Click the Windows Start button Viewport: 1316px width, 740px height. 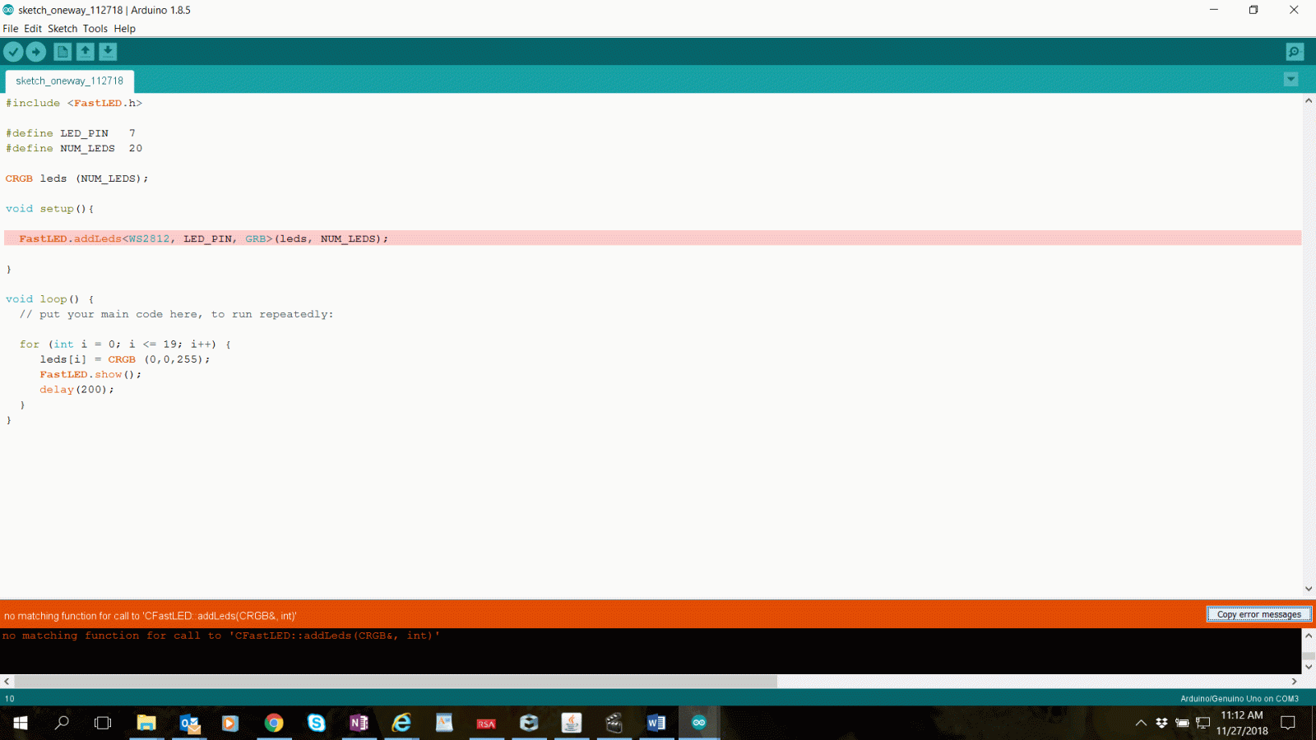(19, 723)
